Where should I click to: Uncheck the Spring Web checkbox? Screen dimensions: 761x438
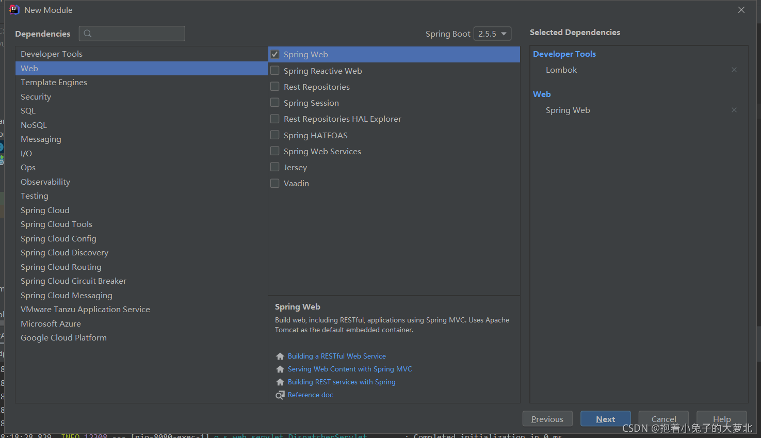tap(275, 54)
